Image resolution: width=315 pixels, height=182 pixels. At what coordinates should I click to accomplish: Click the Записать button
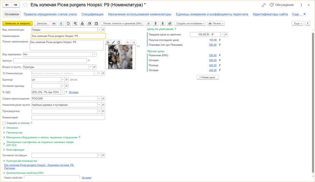point(42,23)
